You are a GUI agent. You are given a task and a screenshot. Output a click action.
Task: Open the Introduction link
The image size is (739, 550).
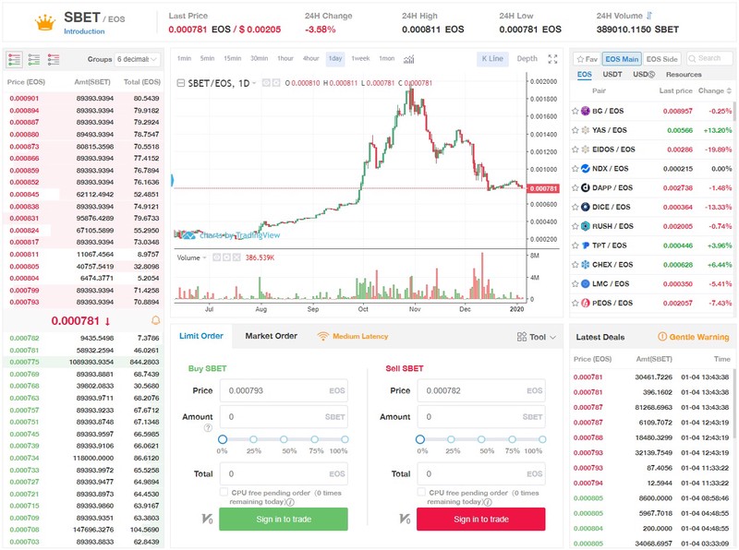84,31
